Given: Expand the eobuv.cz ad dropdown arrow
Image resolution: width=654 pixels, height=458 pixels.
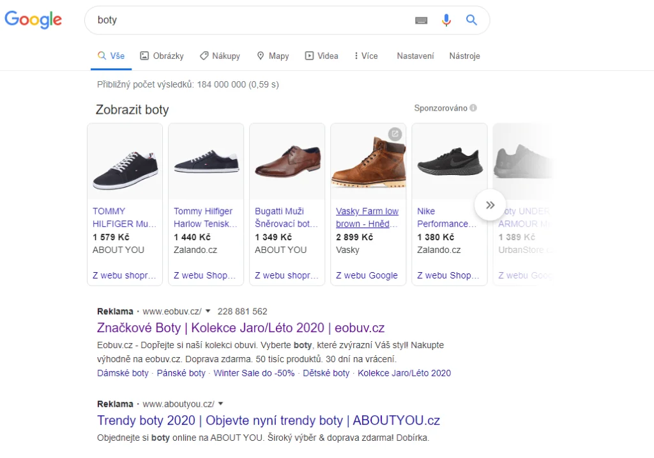Looking at the screenshot, I should 208,311.
